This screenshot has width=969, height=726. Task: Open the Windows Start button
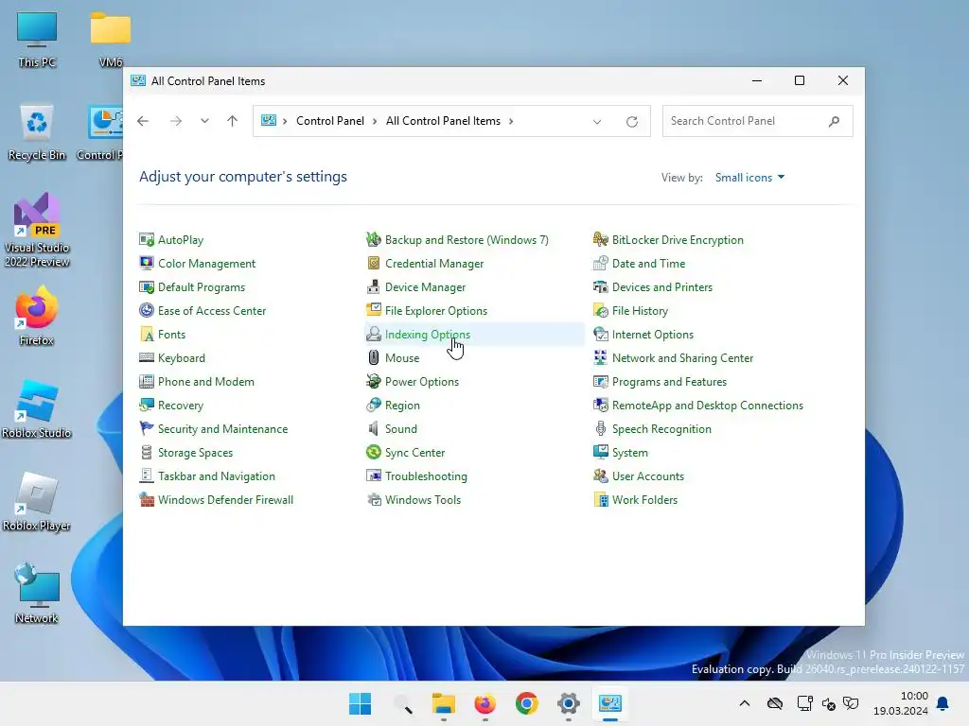pos(360,703)
